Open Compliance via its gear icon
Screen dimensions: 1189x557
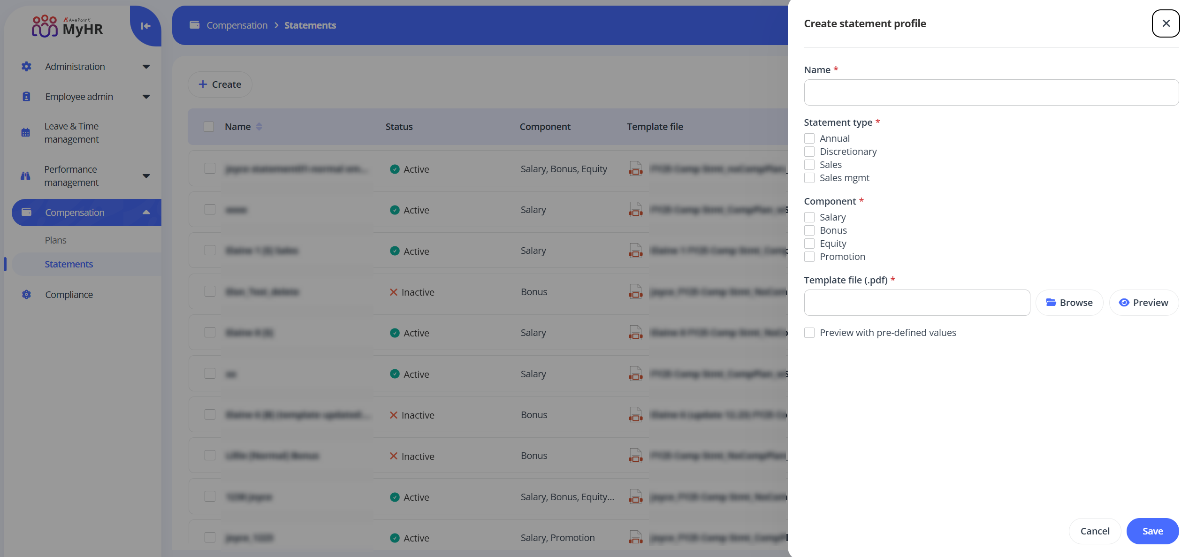(x=26, y=294)
